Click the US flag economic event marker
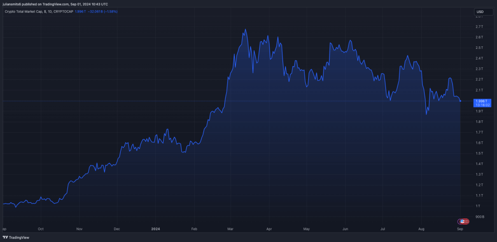The image size is (497, 242). point(464,221)
